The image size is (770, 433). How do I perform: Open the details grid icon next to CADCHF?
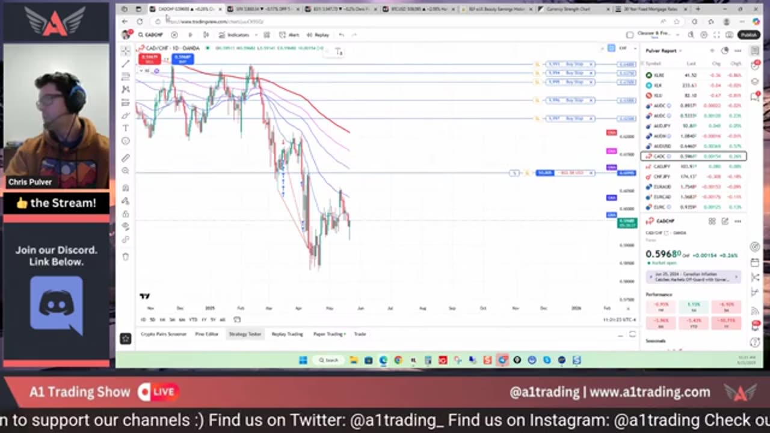point(712,221)
